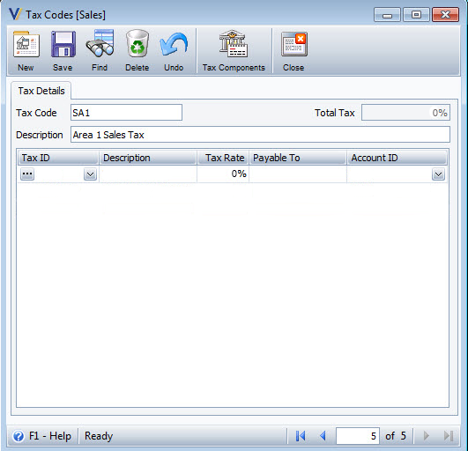The height and width of the screenshot is (451, 468).
Task: Go to the previous record
Action: click(323, 436)
